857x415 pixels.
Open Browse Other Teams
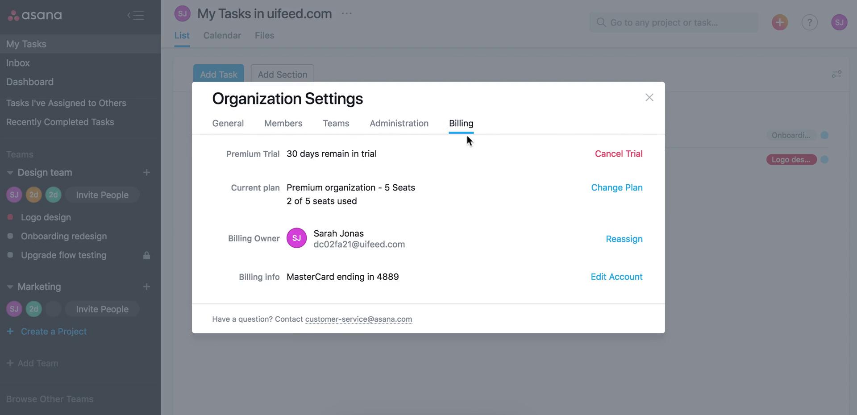coord(50,399)
